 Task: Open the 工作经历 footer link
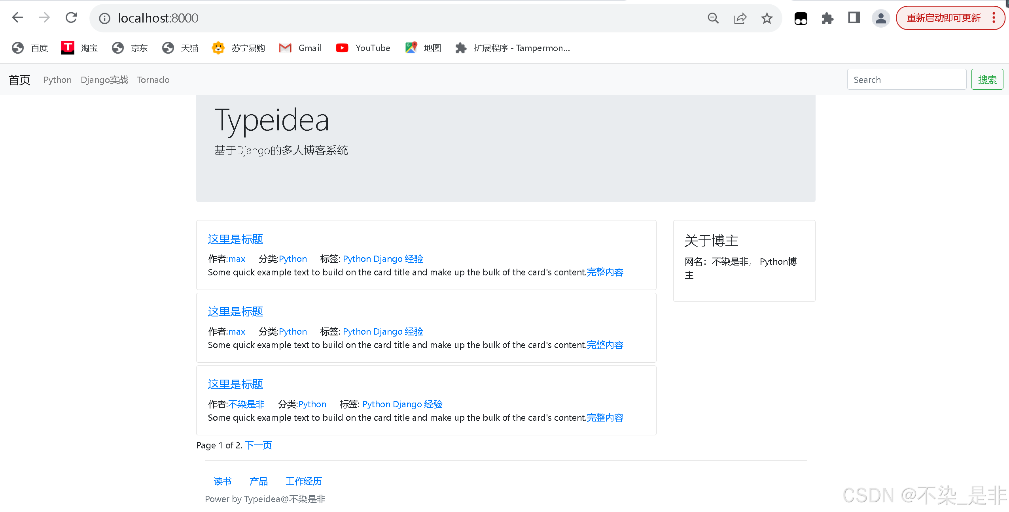304,481
